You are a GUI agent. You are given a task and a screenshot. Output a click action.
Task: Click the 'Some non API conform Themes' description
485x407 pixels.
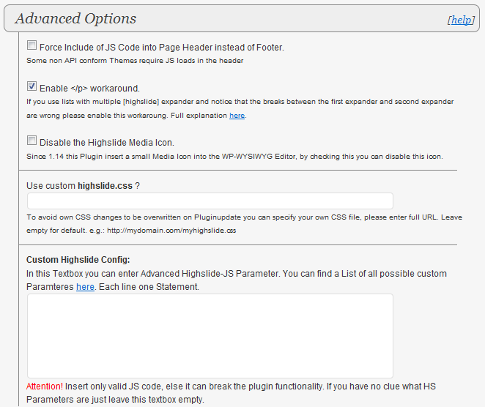pos(135,61)
